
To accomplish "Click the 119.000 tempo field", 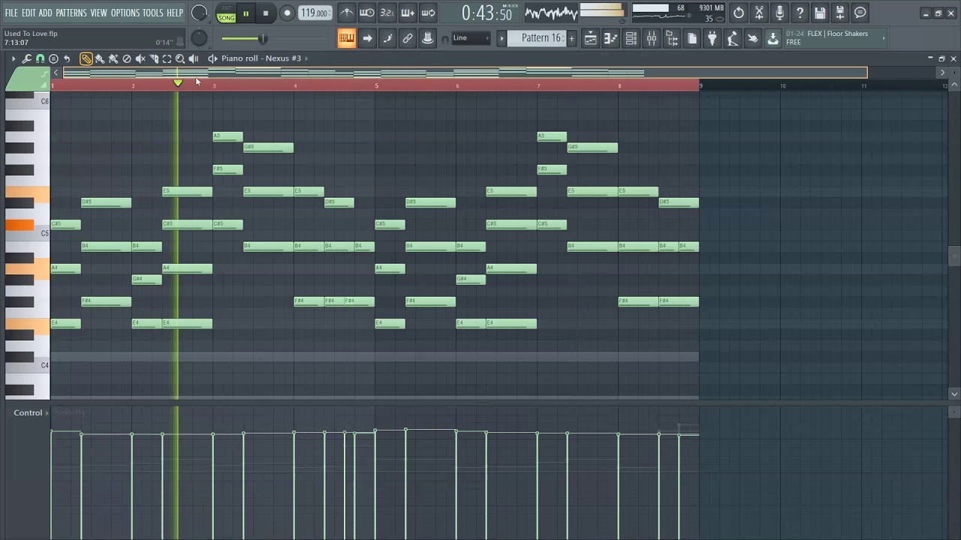I will tap(315, 13).
